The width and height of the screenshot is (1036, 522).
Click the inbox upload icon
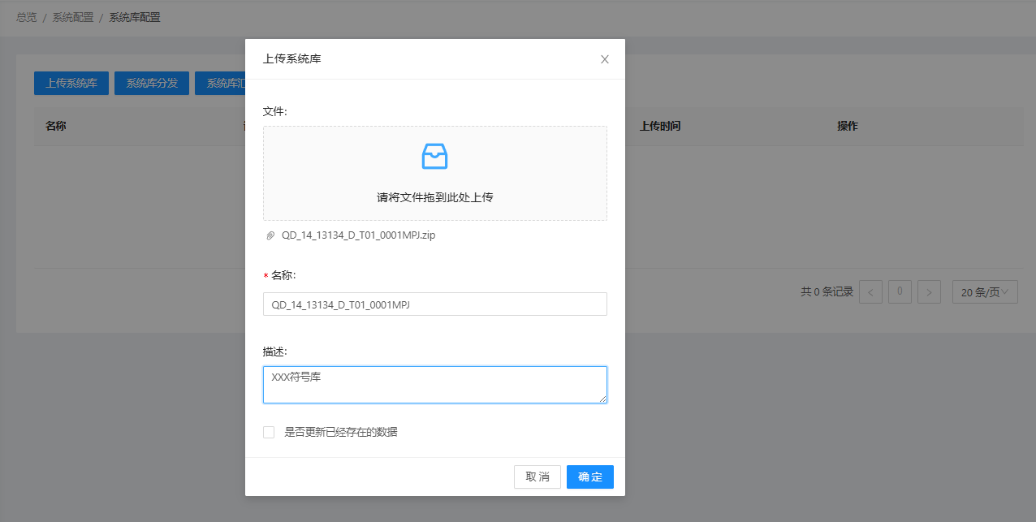coord(434,156)
